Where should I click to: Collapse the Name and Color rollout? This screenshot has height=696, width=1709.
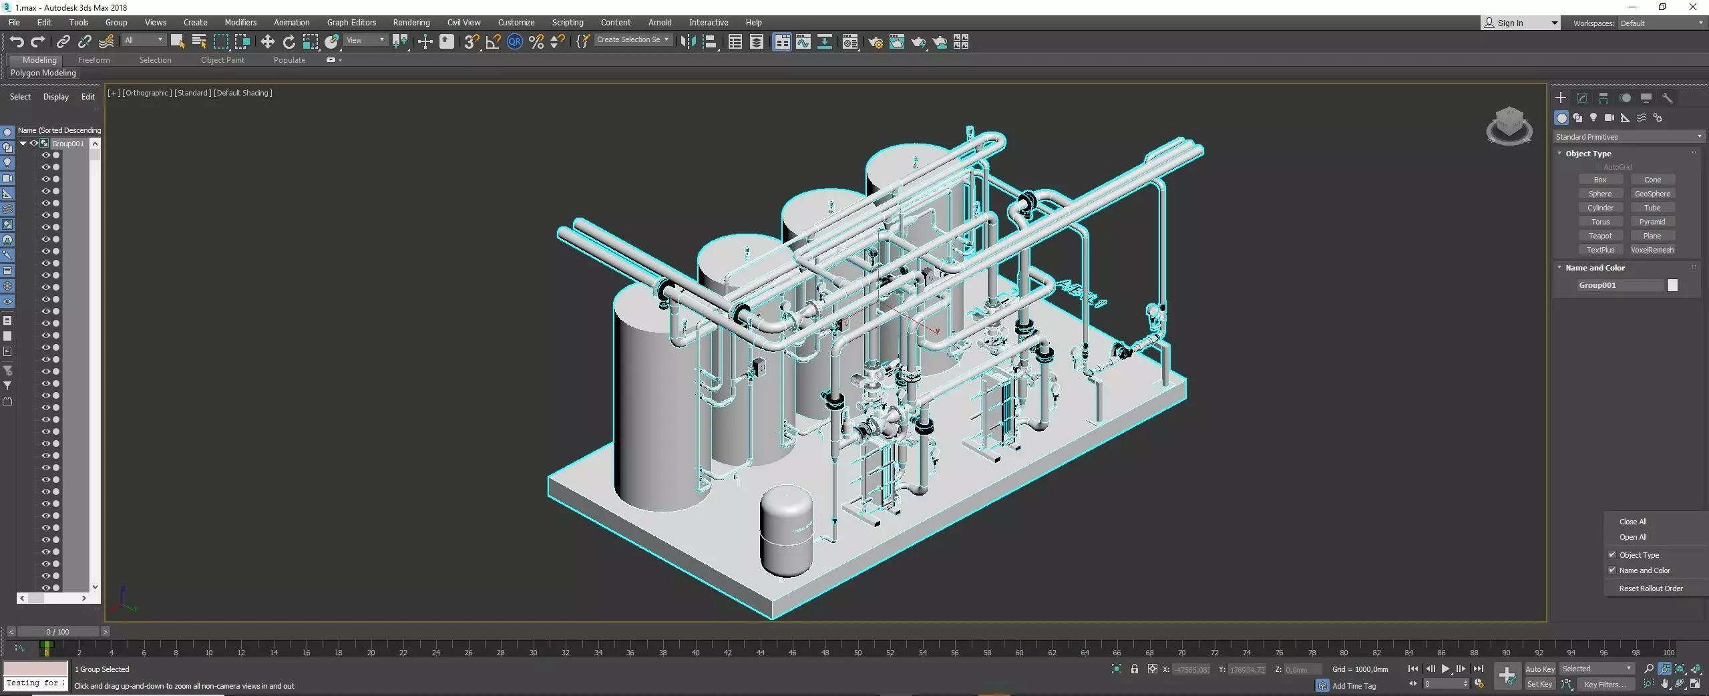(x=1559, y=268)
